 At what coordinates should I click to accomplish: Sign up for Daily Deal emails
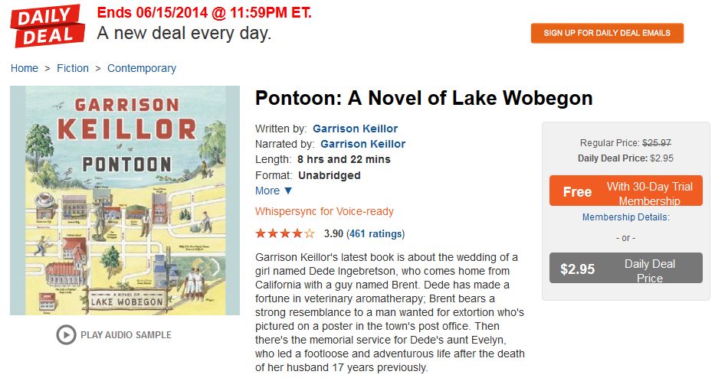coord(607,33)
